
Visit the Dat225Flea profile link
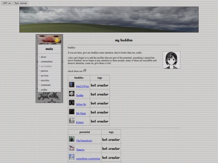(x=82, y=87)
